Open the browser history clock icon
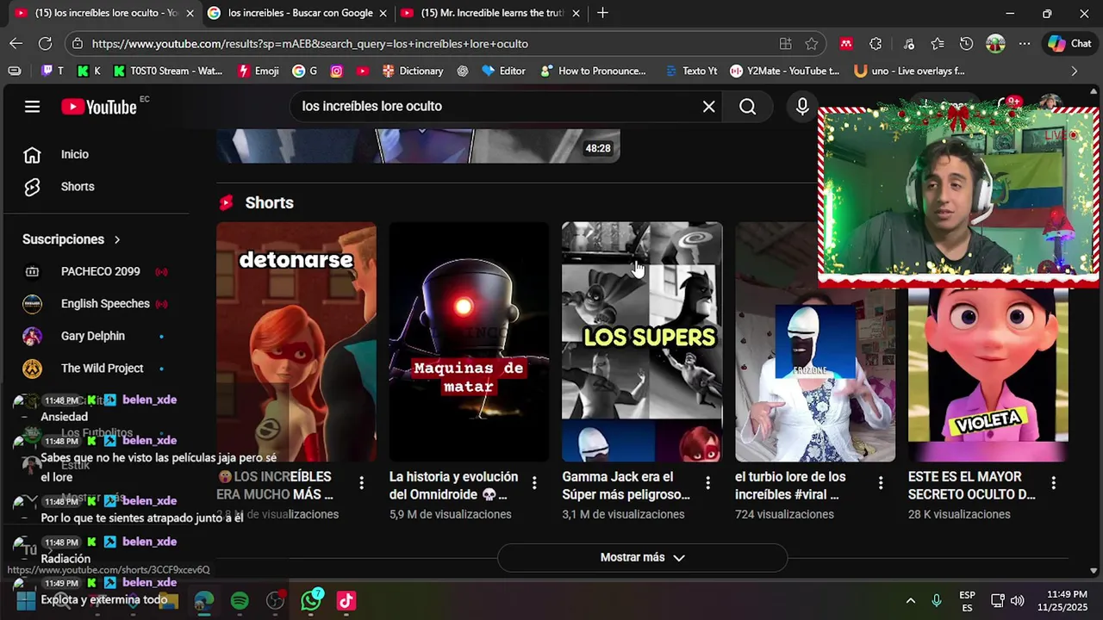Screen dimensions: 1103x620 pos(966,44)
